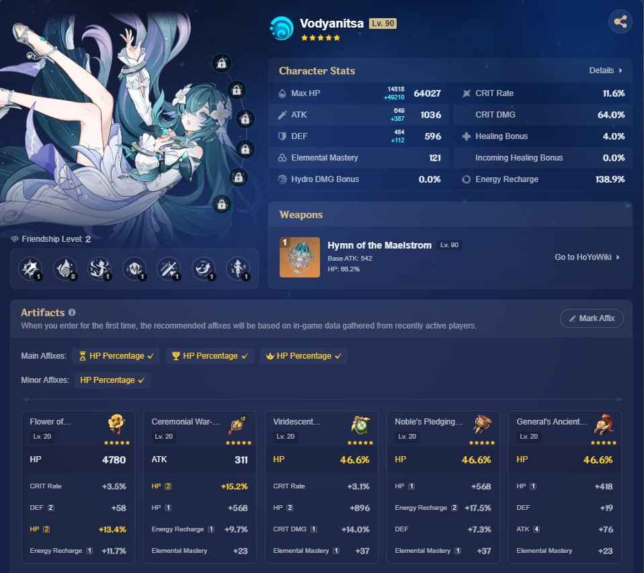Click the Hydro DMG Bonus row
This screenshot has width=644, height=573.
click(359, 179)
